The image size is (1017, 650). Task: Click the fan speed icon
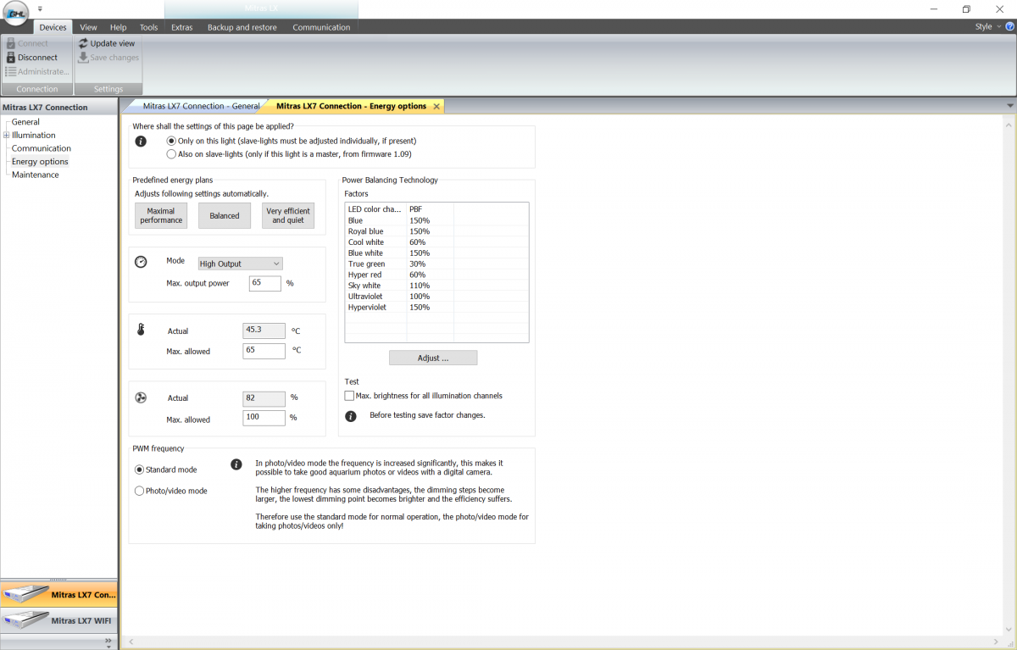142,397
